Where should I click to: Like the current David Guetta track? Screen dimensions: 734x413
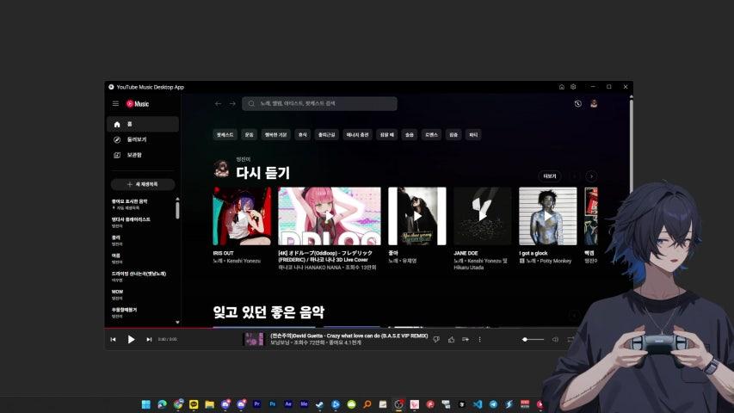click(x=451, y=340)
